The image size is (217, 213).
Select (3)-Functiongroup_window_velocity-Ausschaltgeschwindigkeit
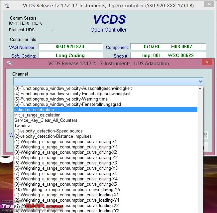[x=105, y=89]
